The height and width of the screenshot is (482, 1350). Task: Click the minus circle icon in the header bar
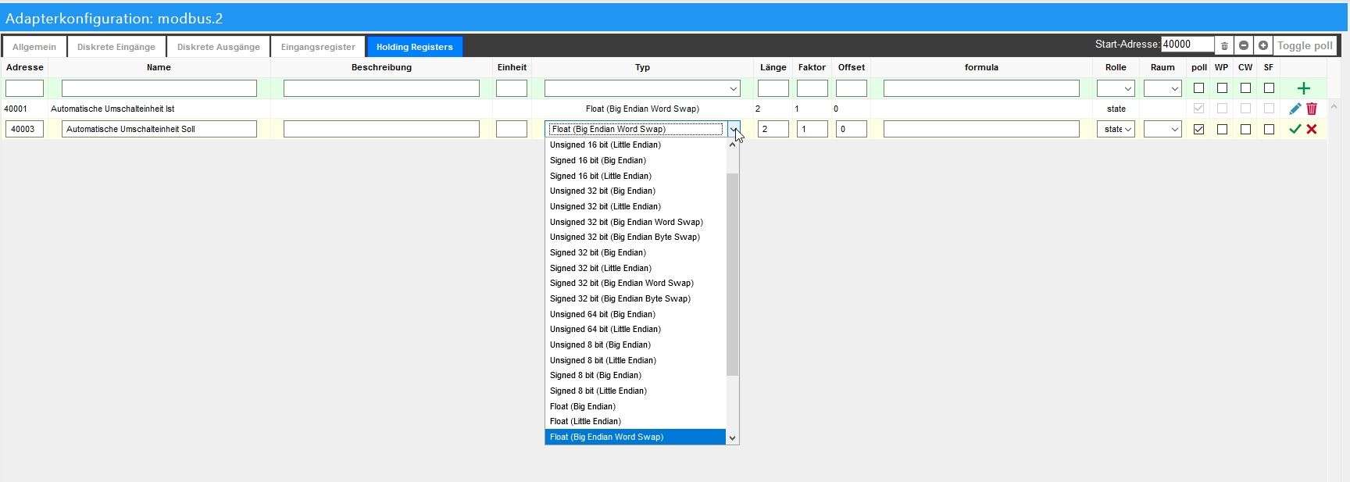click(1244, 46)
